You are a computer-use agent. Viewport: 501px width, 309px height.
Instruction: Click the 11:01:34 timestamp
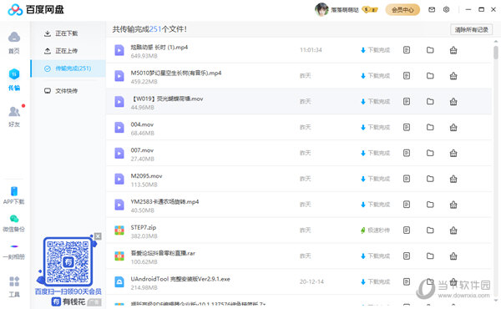[x=311, y=50]
